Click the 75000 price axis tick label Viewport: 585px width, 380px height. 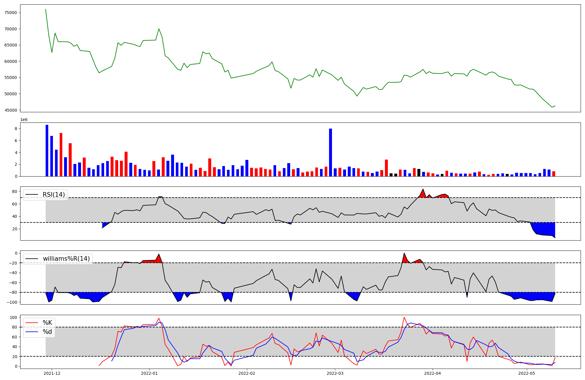(11, 13)
